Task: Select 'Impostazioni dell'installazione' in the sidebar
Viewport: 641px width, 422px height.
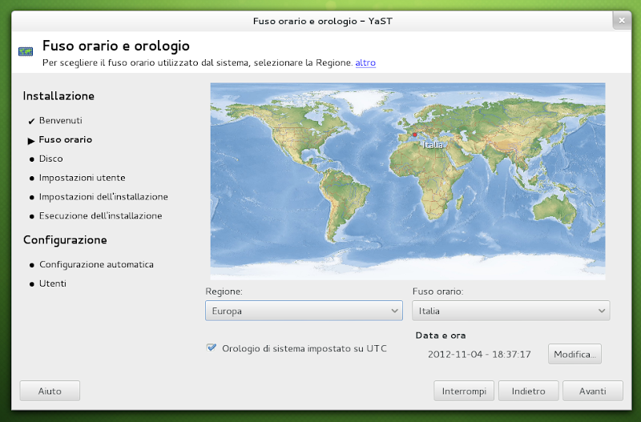Action: pos(103,197)
